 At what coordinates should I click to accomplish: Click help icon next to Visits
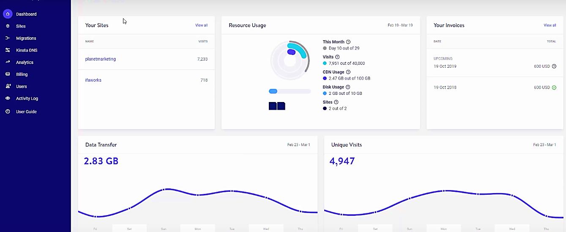tap(337, 57)
